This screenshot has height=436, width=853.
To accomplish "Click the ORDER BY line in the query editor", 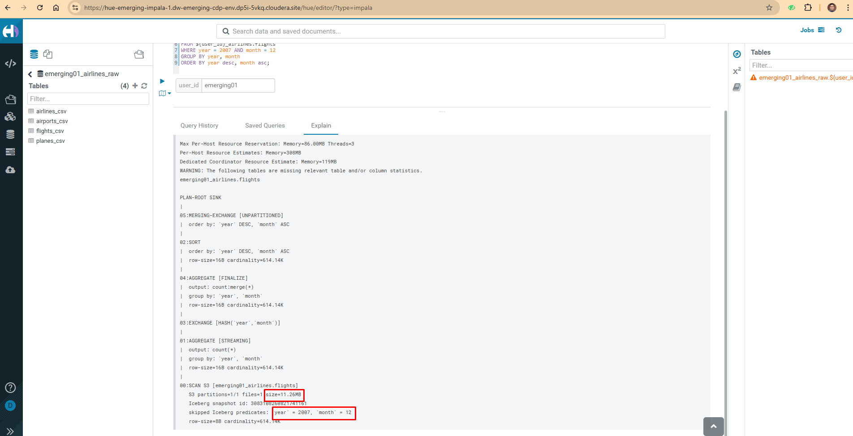I will (225, 63).
